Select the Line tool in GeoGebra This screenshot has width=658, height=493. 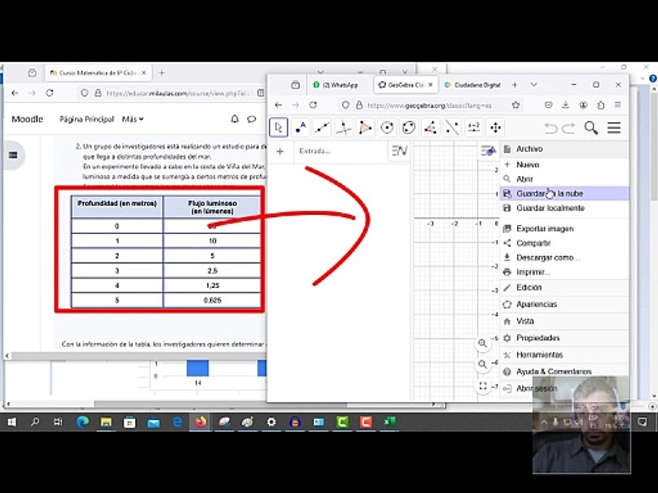tap(322, 128)
